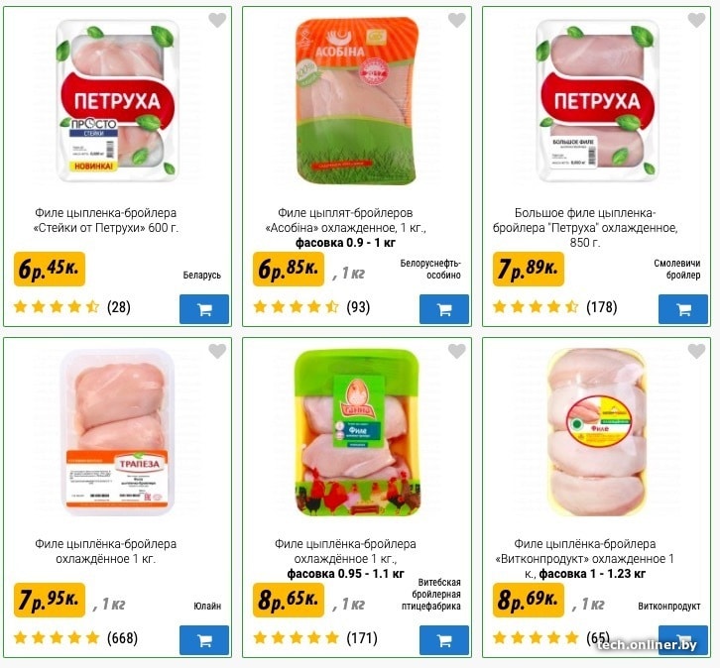This screenshot has width=720, height=668.
Task: View the Асобіна orange package image
Action: [356, 100]
